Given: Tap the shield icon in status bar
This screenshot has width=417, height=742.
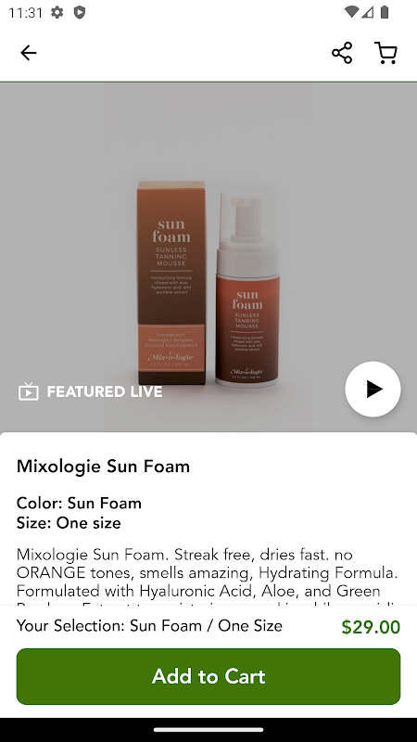Looking at the screenshot, I should coord(80,12).
